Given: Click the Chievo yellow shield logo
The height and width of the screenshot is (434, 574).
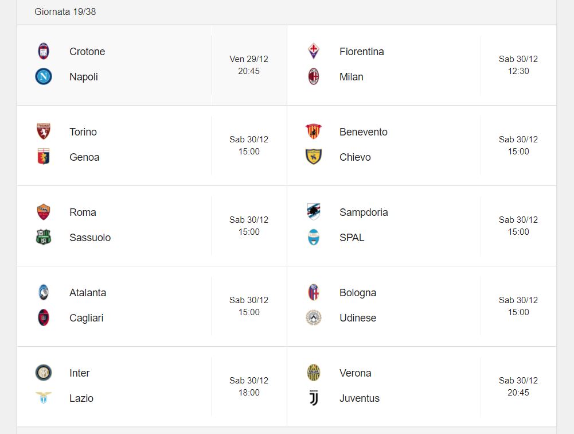Looking at the screenshot, I should 314,157.
